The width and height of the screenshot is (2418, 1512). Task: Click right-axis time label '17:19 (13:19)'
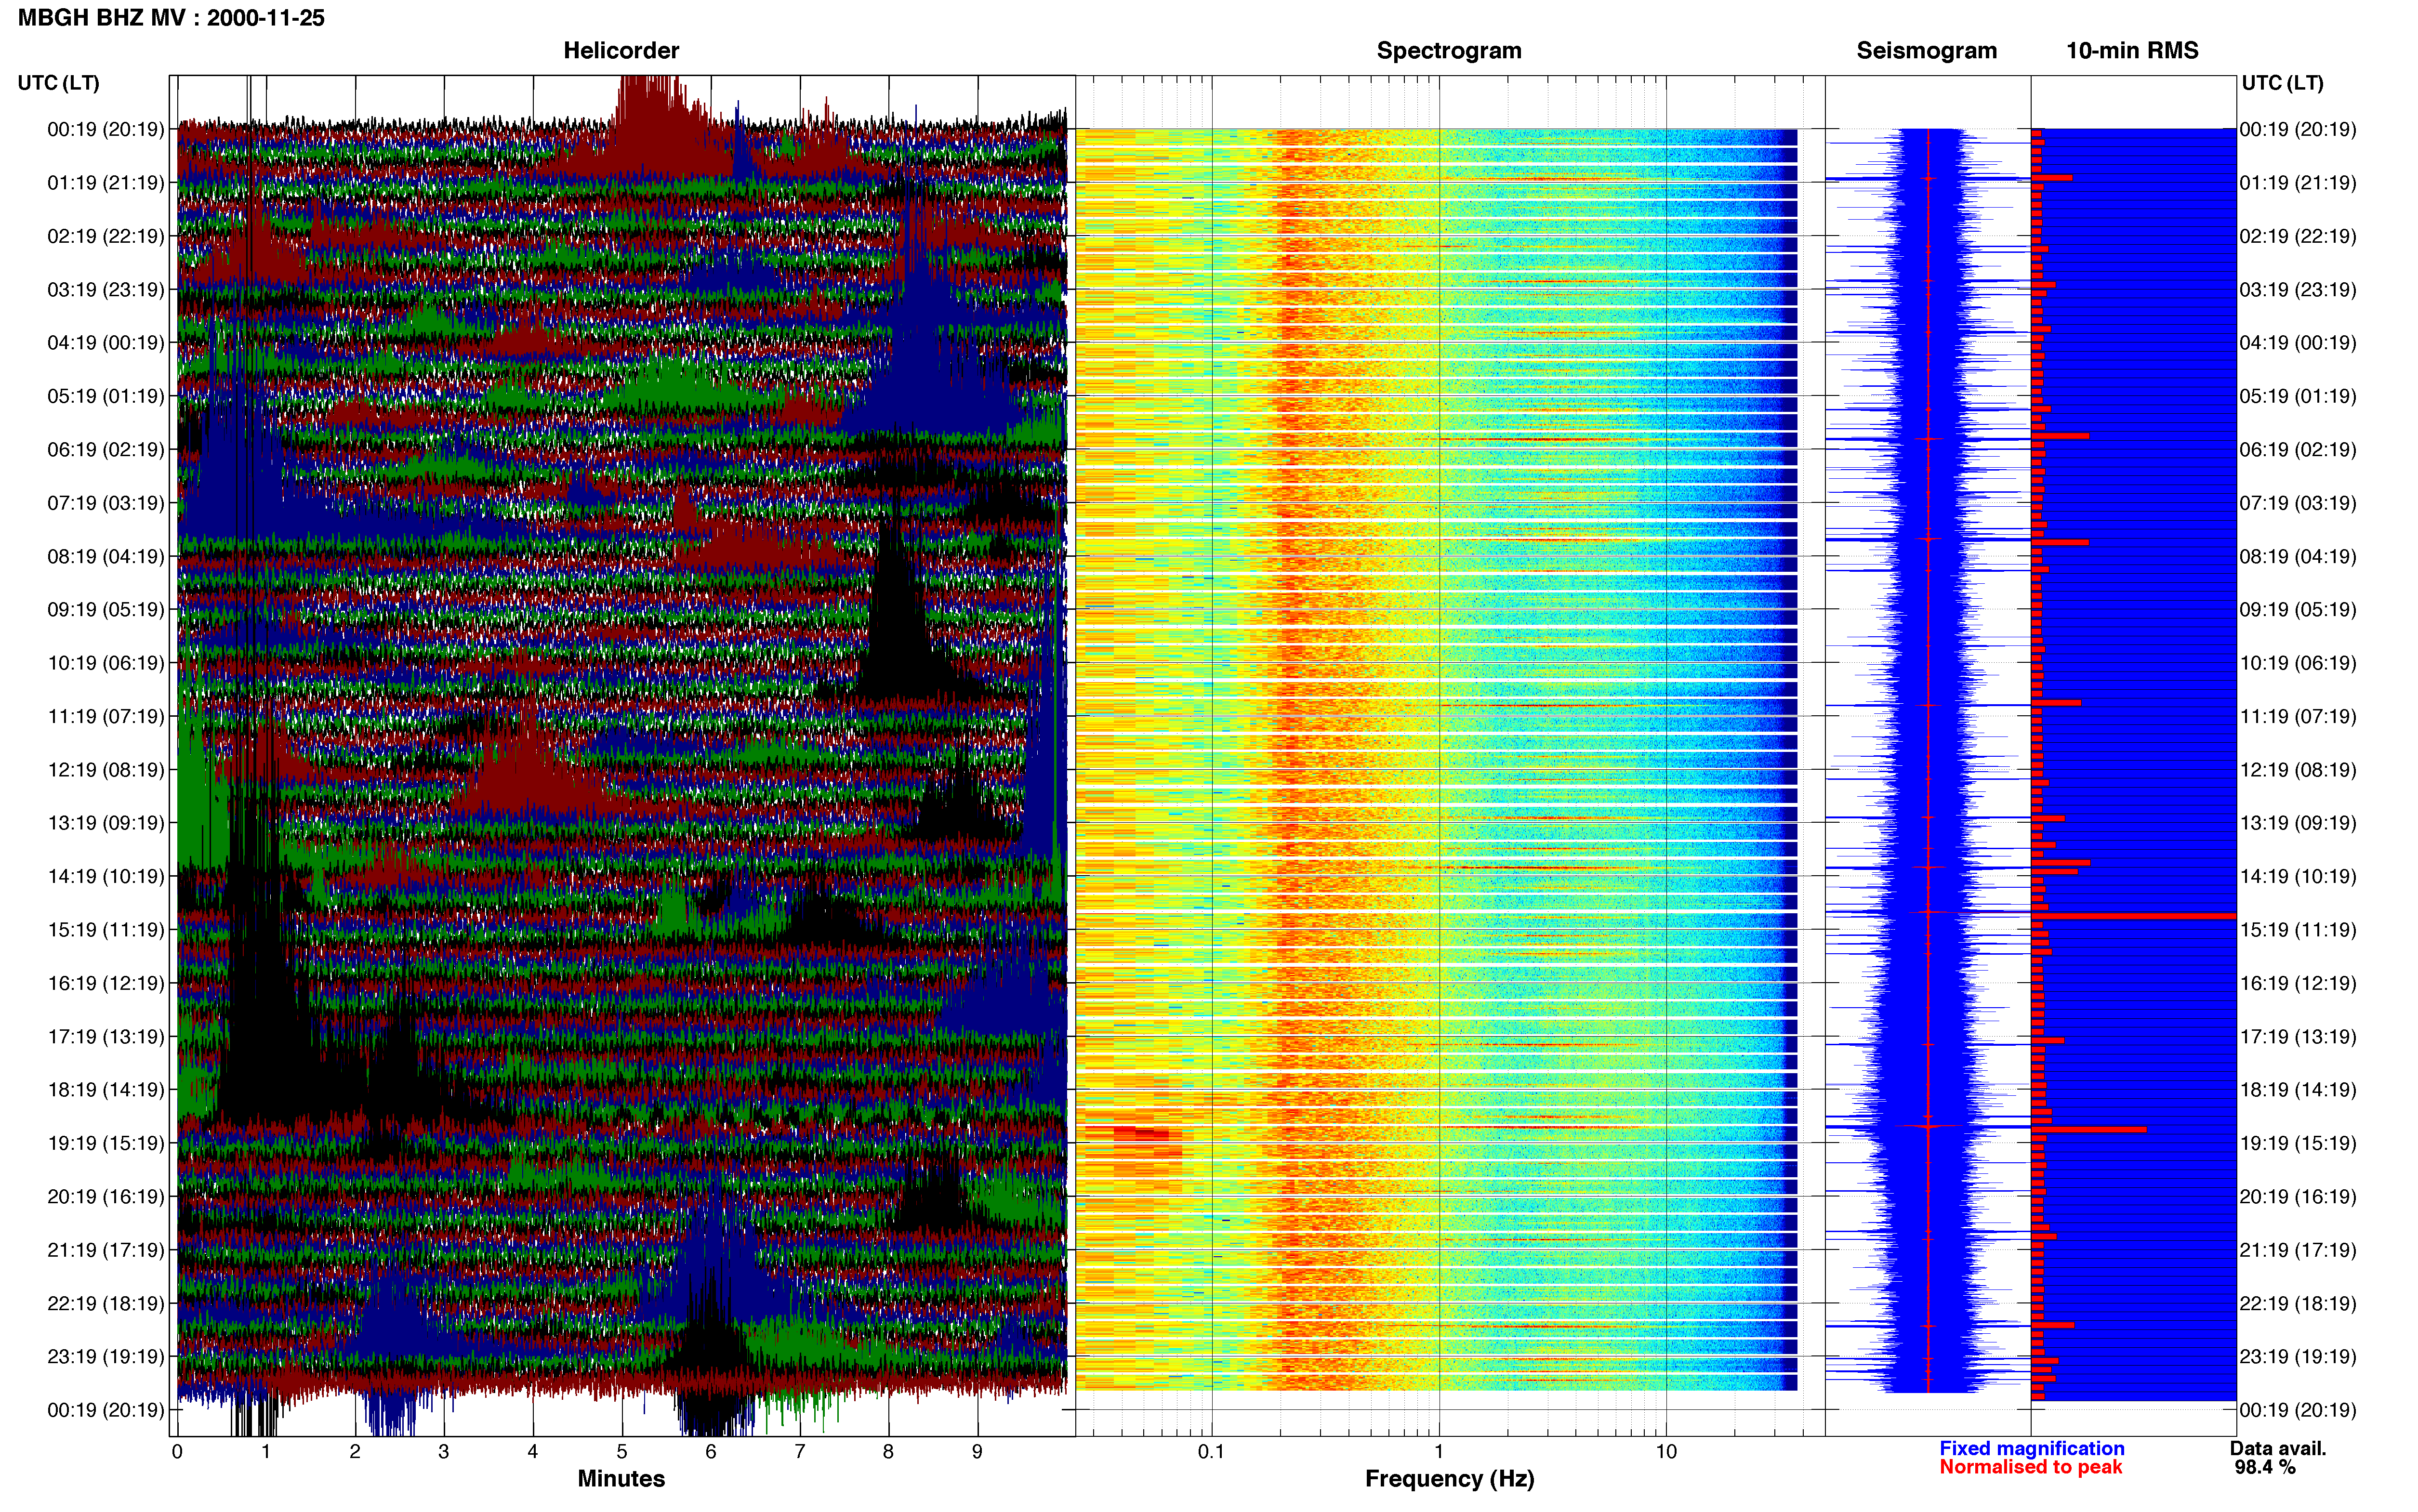2298,1036
